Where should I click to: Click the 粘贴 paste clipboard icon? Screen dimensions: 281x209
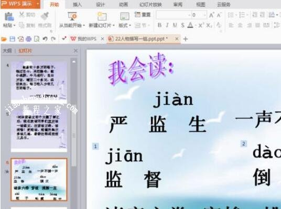(9, 17)
